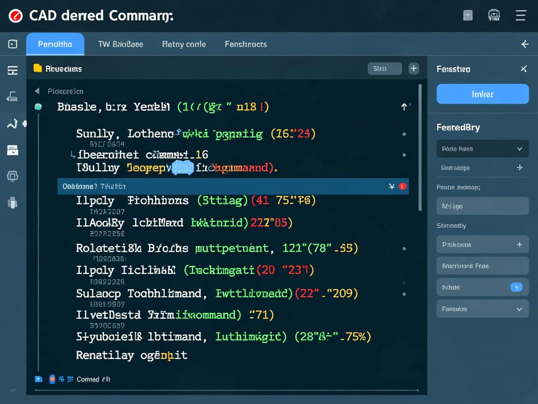Toggle the blue switch in right panel

(x=516, y=287)
